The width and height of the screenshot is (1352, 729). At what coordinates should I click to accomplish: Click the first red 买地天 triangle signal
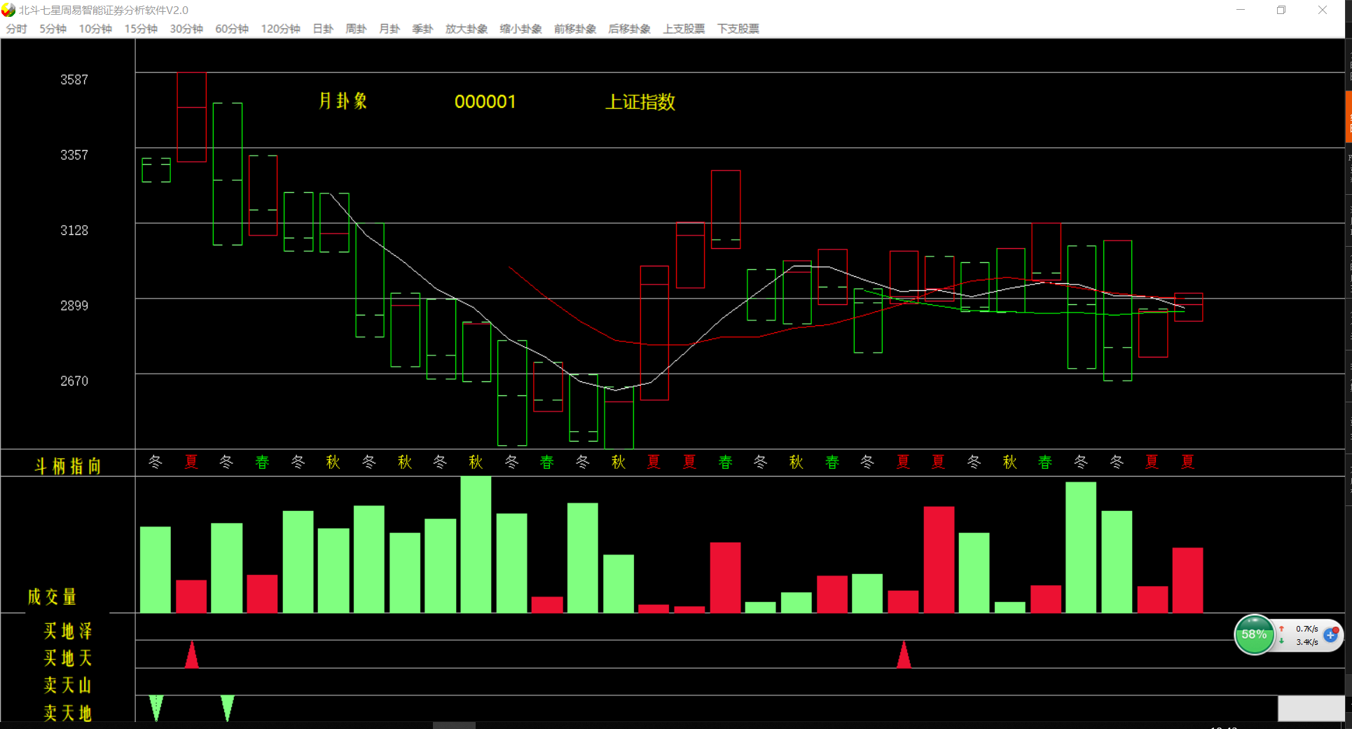(191, 654)
